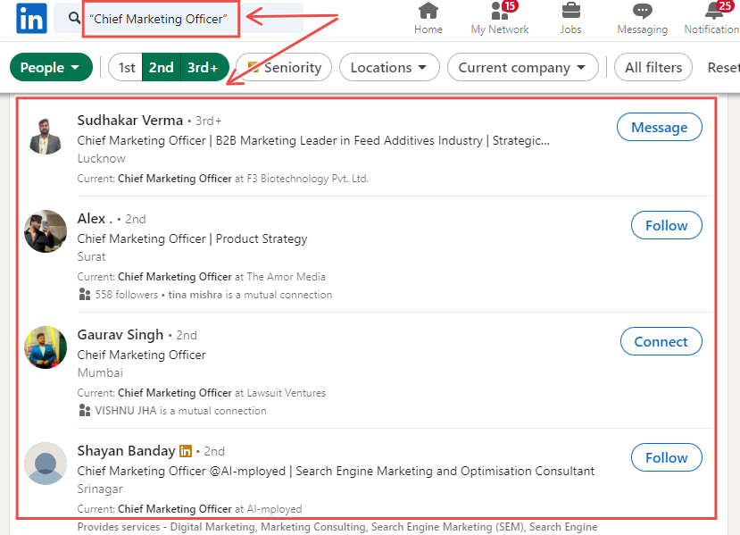Open the Jobs briefcase icon
This screenshot has width=740, height=535.
point(570,11)
